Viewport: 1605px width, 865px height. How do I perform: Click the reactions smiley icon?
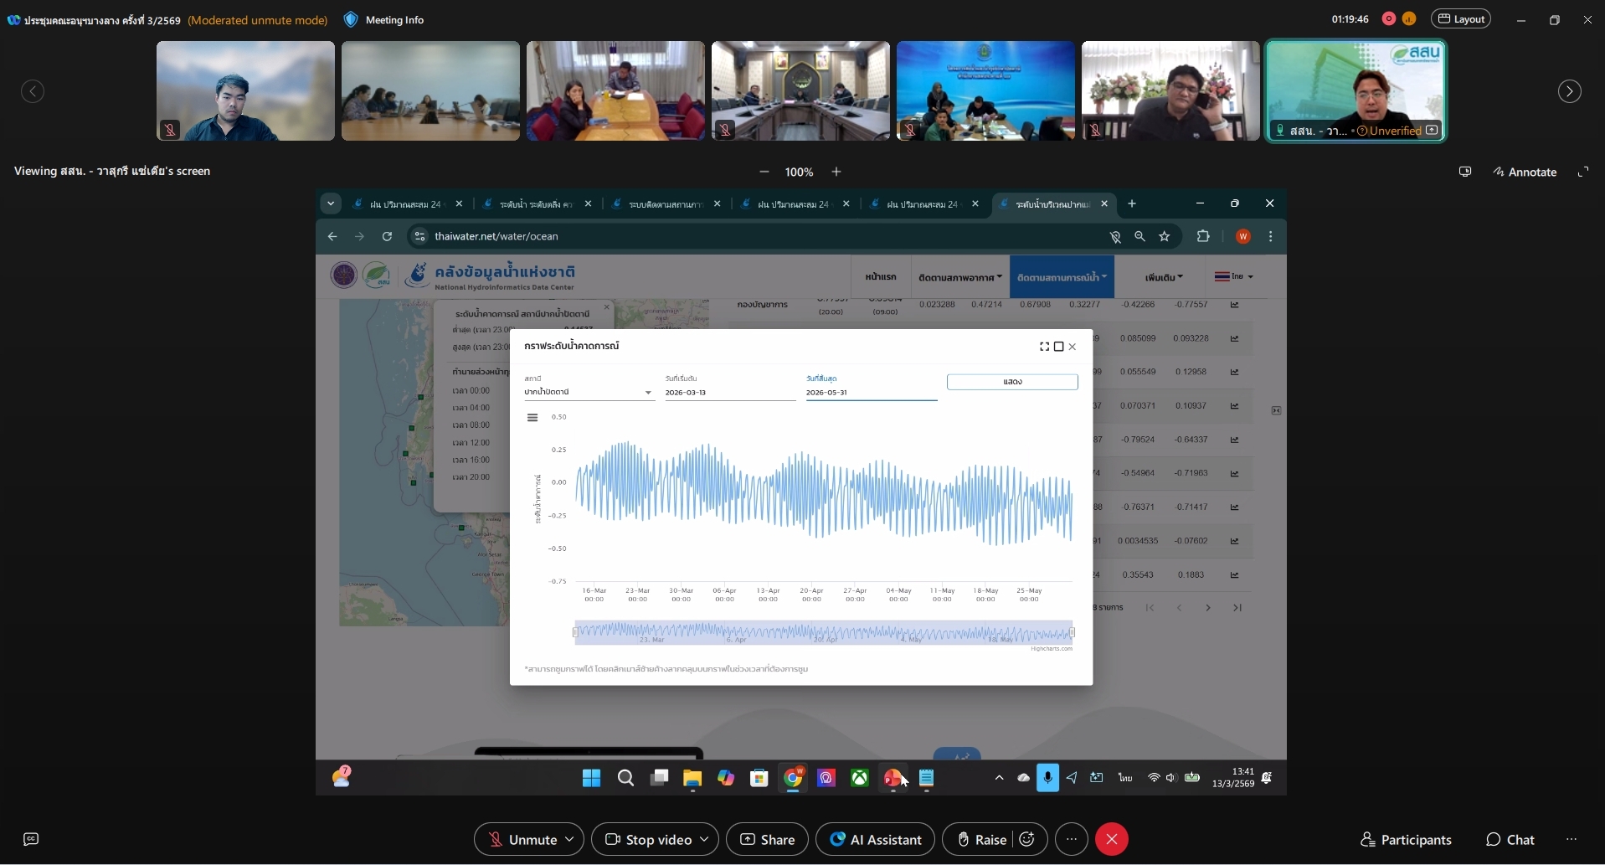point(1027,839)
